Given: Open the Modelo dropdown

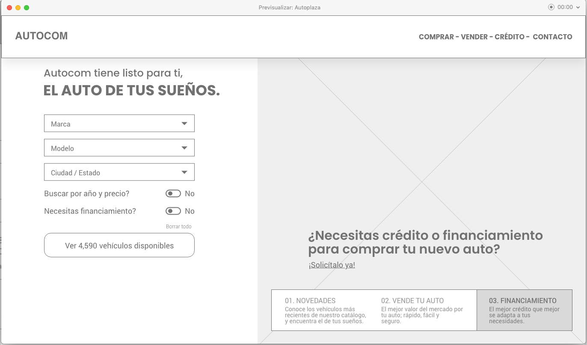Looking at the screenshot, I should [x=119, y=147].
